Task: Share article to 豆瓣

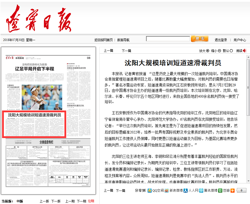Action: tap(220, 191)
